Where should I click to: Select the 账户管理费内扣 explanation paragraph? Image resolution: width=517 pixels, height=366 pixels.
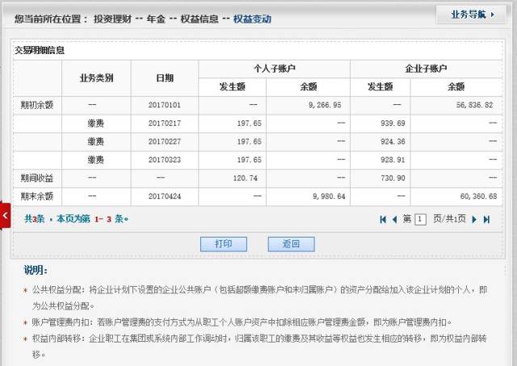pyautogui.click(x=242, y=322)
